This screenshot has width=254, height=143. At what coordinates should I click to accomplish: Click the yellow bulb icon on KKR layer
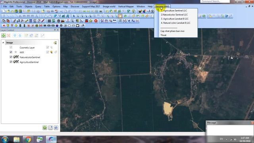coord(51,52)
